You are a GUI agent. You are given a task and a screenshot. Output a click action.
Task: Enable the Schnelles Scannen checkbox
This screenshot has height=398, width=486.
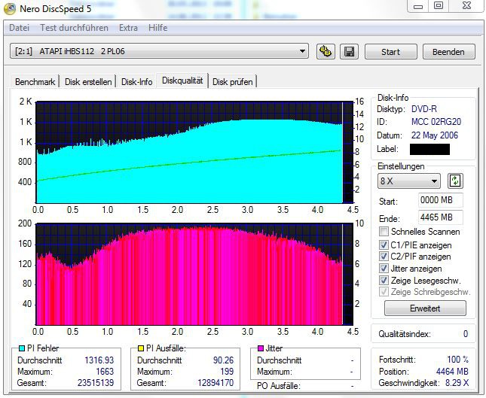pos(384,232)
